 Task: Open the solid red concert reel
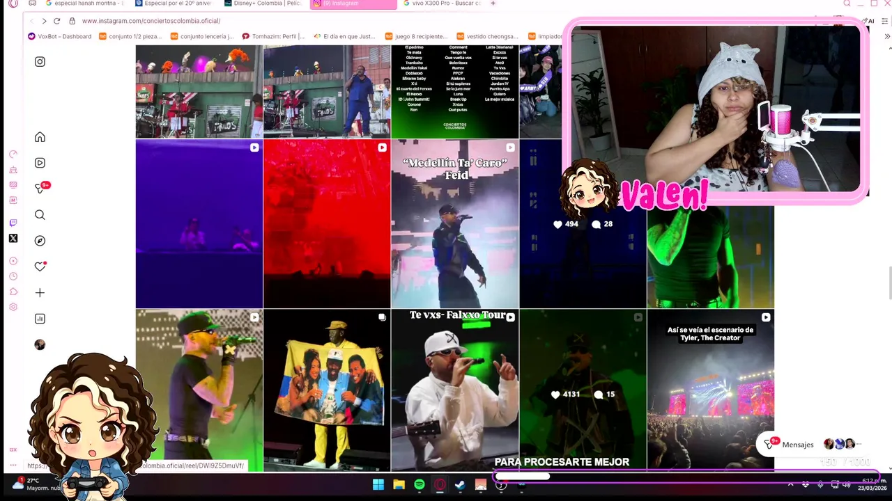tap(327, 223)
